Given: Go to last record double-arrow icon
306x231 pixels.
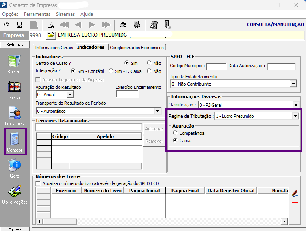Looking at the screenshot, I should coord(106,25).
